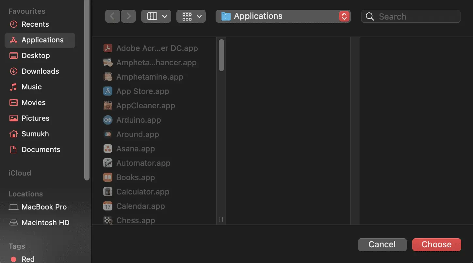Screen dimensions: 473x263
Task: Click the Recents clock icon
Action: click(13, 24)
